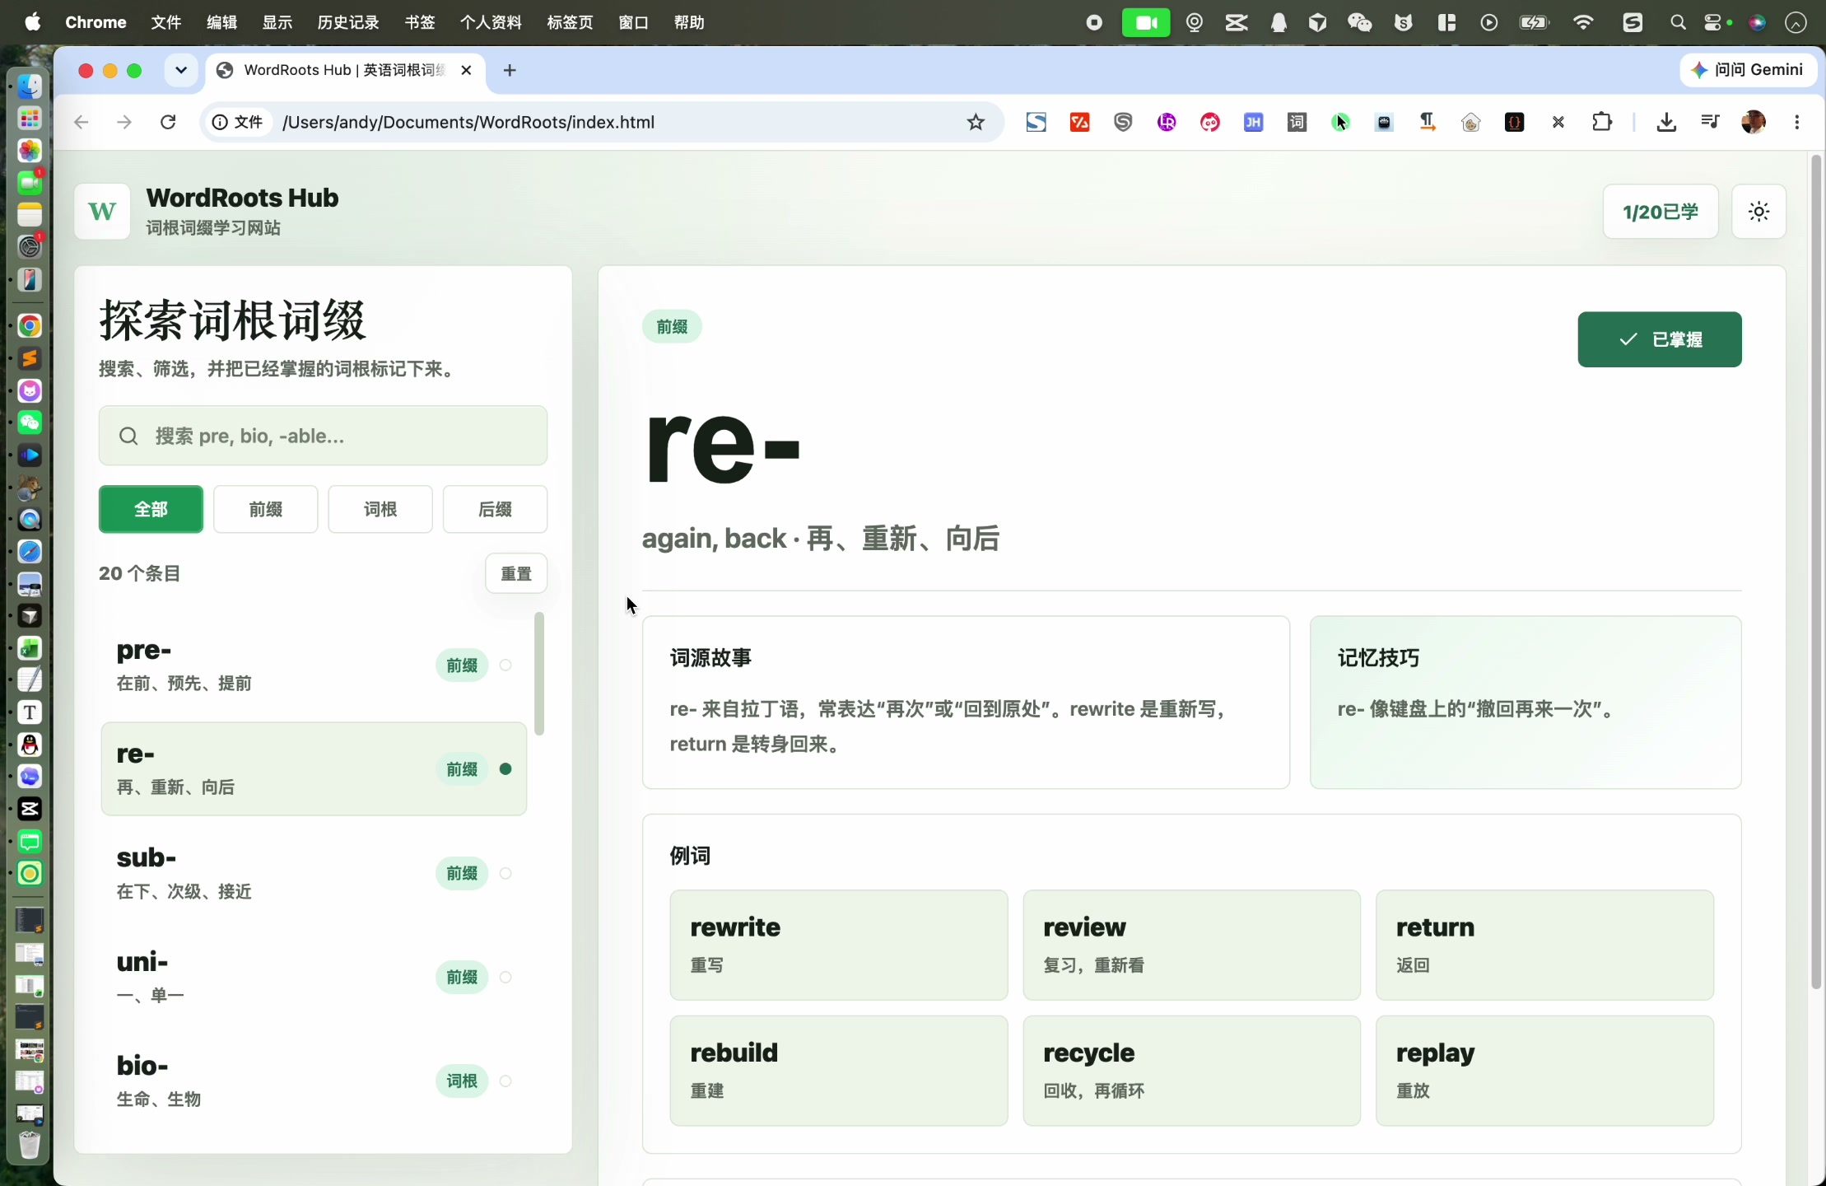Image resolution: width=1826 pixels, height=1186 pixels.
Task: Open Chrome downloads icon
Action: pos(1666,122)
